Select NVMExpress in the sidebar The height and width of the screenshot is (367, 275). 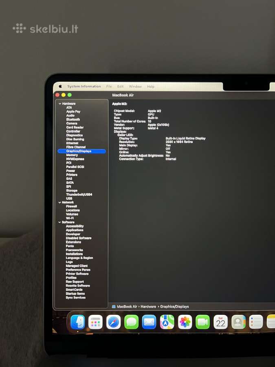(75, 159)
